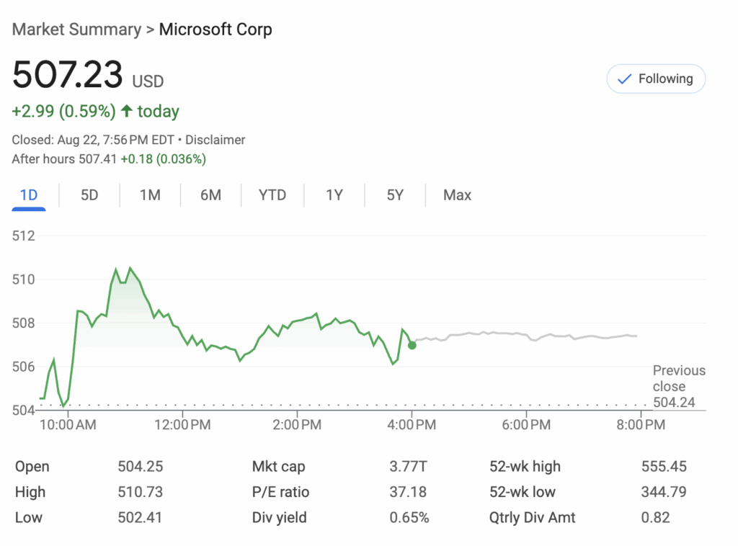Click the 10:00 AM axis label
Screen dimensions: 738x546
(x=68, y=425)
